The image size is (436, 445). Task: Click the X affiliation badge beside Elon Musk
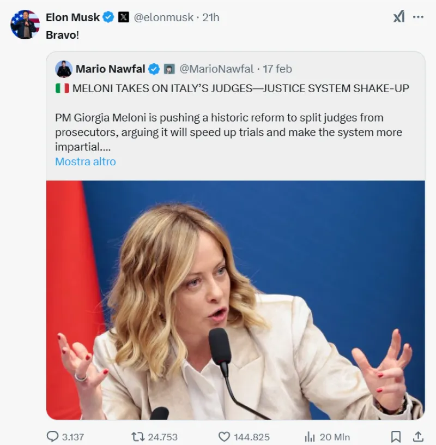pyautogui.click(x=124, y=17)
